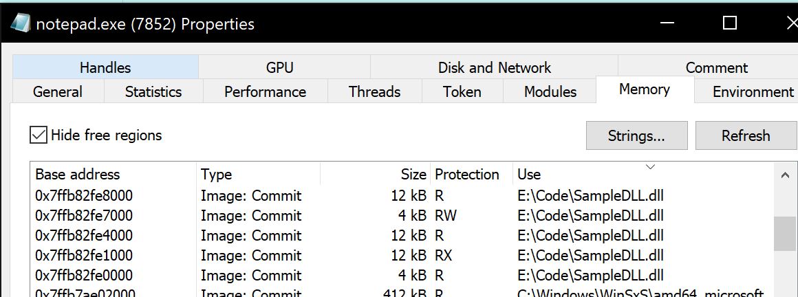Viewport: 798px width, 297px height.
Task: Switch to the Disk and Network tab
Action: [x=494, y=67]
